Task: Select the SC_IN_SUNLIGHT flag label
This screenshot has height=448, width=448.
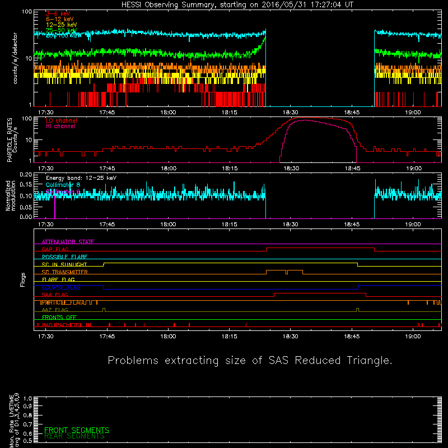Action: pyautogui.click(x=64, y=264)
